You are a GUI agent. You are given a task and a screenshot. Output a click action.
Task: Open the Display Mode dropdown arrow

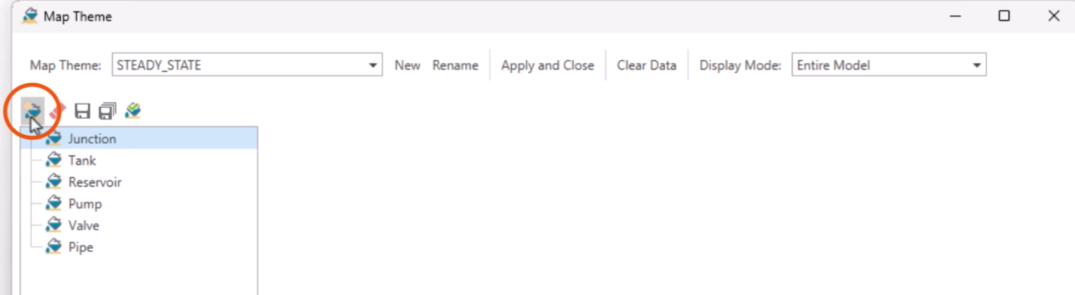tap(976, 66)
